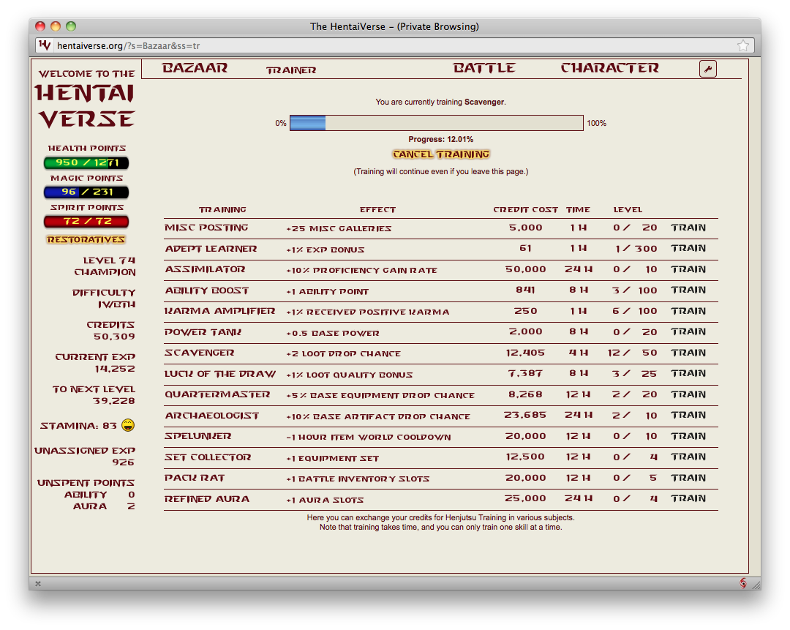Click the site favicon in address bar

click(x=45, y=45)
